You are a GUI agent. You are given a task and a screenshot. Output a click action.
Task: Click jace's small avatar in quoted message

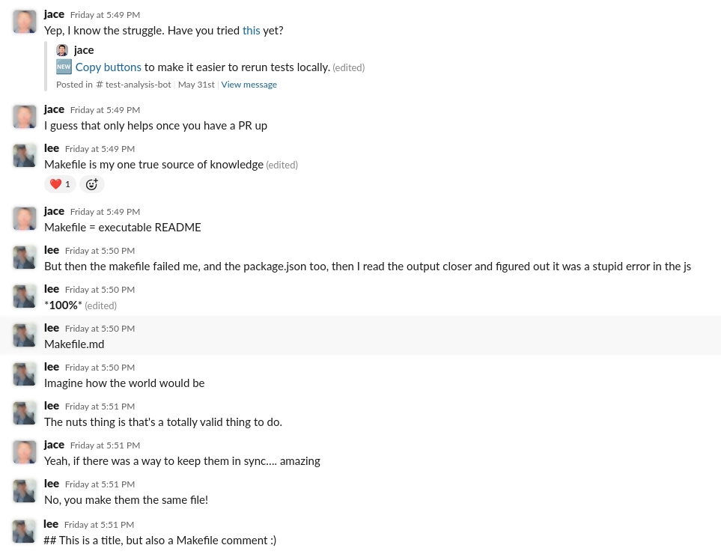coord(62,50)
